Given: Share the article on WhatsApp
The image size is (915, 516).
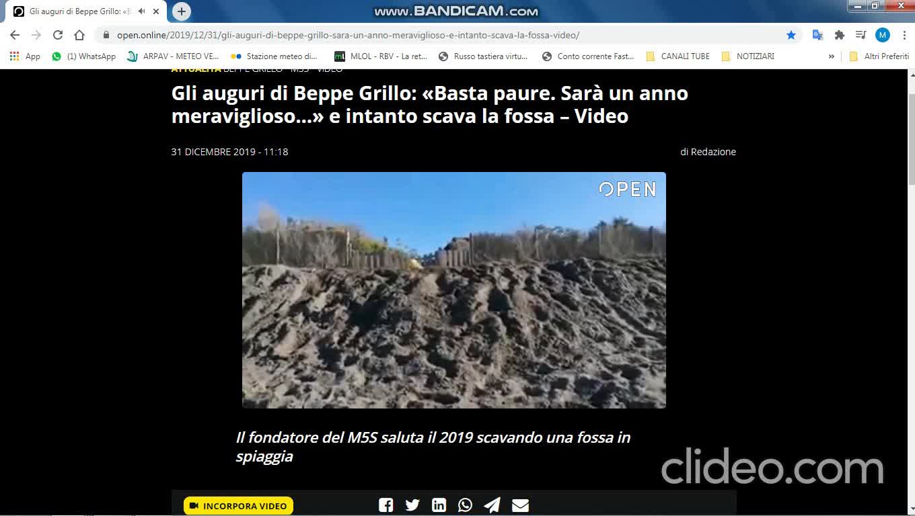Looking at the screenshot, I should (x=465, y=505).
